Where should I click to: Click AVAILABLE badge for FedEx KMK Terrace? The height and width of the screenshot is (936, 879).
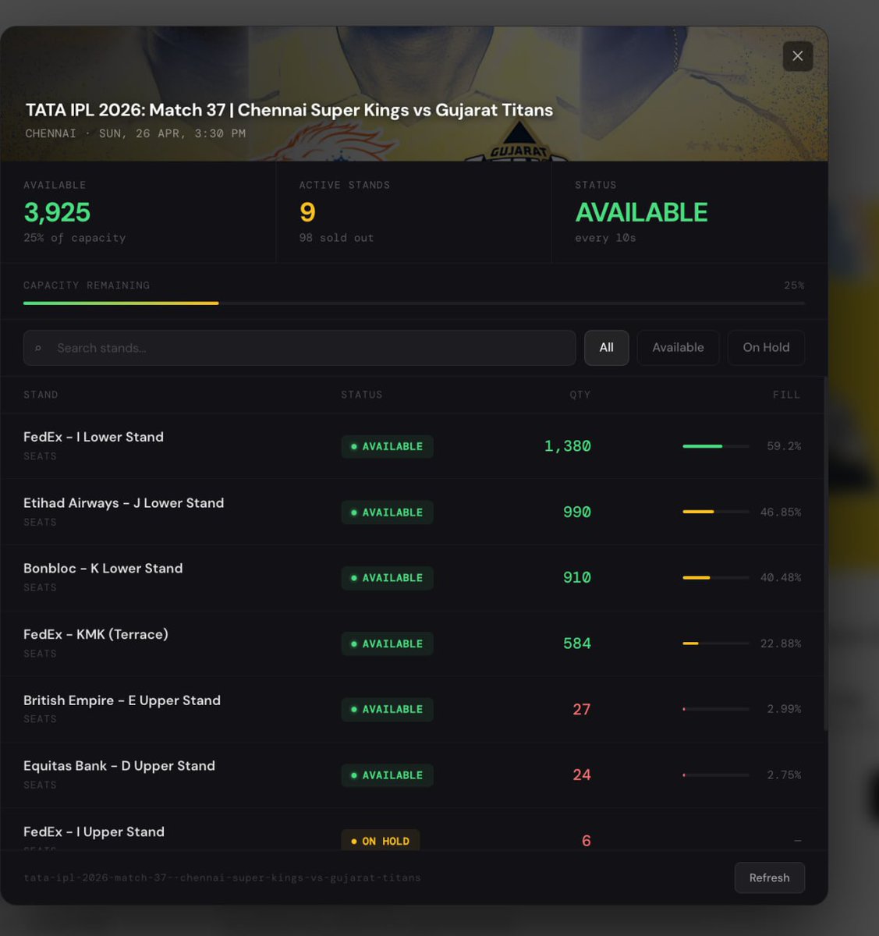pyautogui.click(x=387, y=643)
